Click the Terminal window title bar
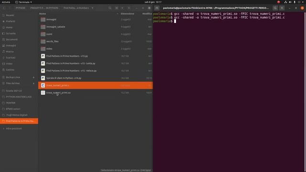 [216, 8]
